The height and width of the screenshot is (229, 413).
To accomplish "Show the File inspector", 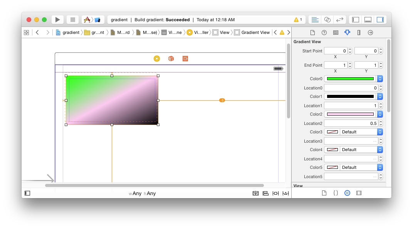I will point(313,32).
